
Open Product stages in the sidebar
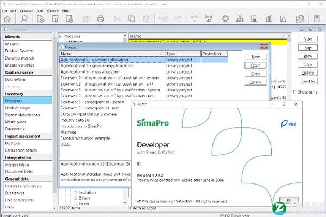tap(18, 108)
